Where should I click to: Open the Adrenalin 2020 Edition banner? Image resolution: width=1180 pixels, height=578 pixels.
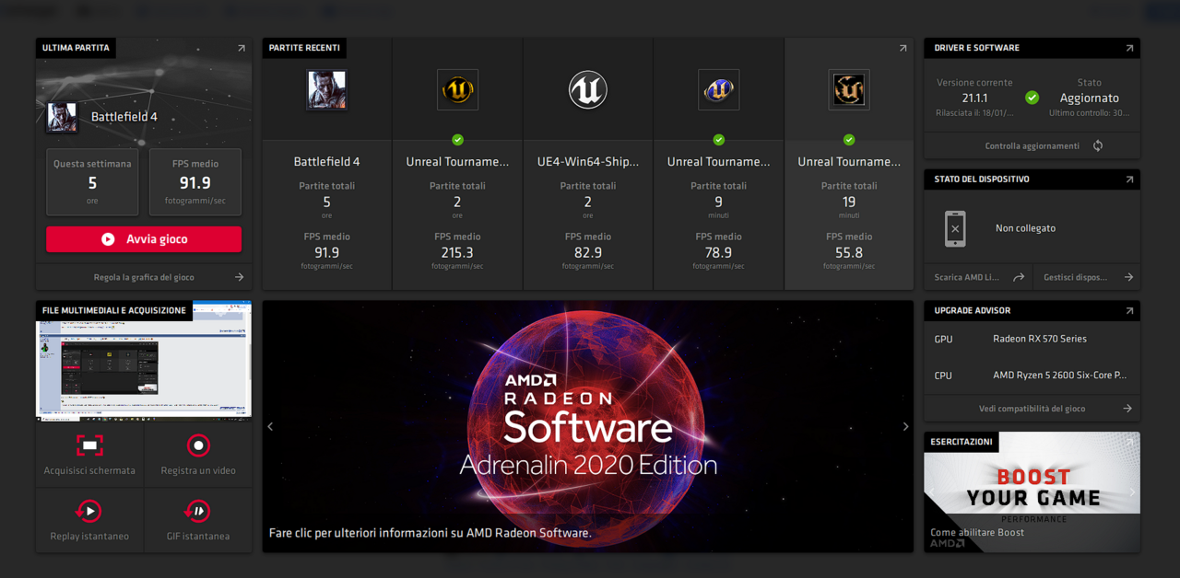588,426
